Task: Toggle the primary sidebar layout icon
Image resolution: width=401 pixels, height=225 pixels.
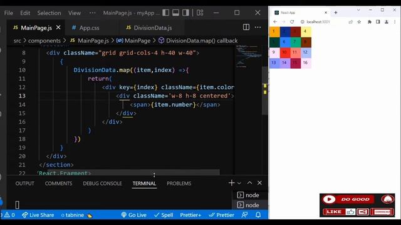Action: tap(165, 12)
